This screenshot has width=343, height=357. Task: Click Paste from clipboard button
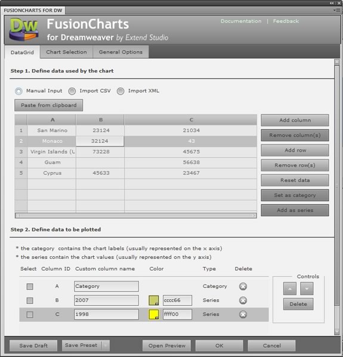48,105
